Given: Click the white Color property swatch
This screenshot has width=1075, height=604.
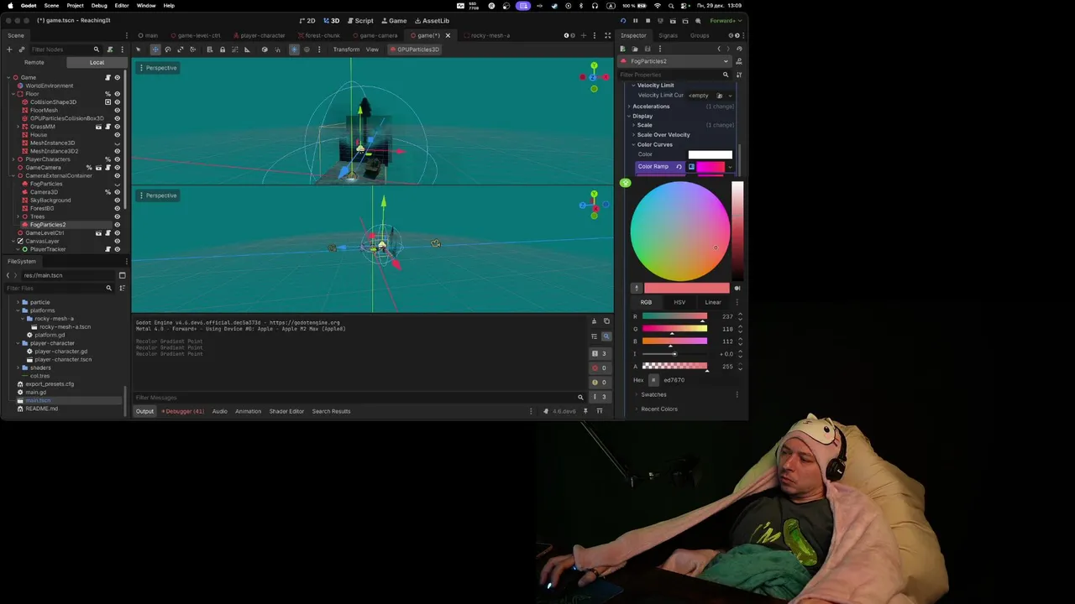Looking at the screenshot, I should tap(710, 154).
